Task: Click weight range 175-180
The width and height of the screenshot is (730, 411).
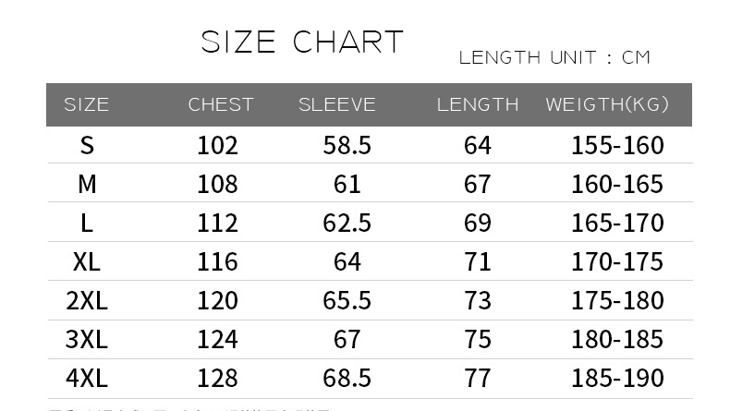Action: (617, 300)
